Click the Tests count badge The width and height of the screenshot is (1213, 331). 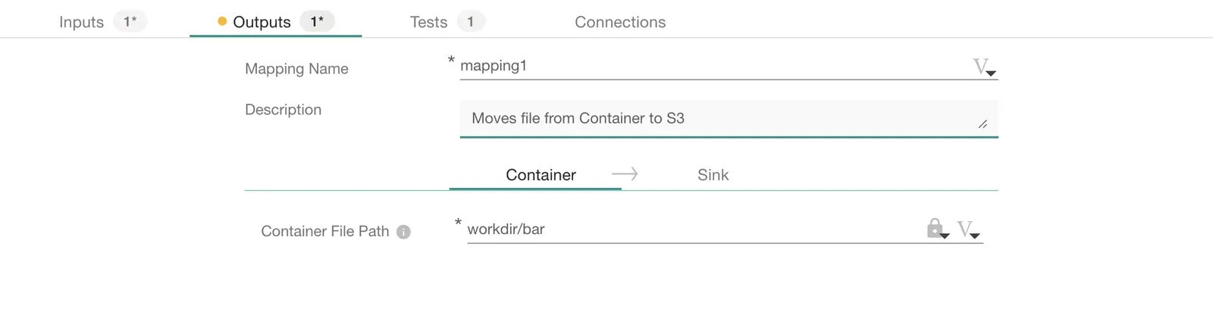coord(471,21)
